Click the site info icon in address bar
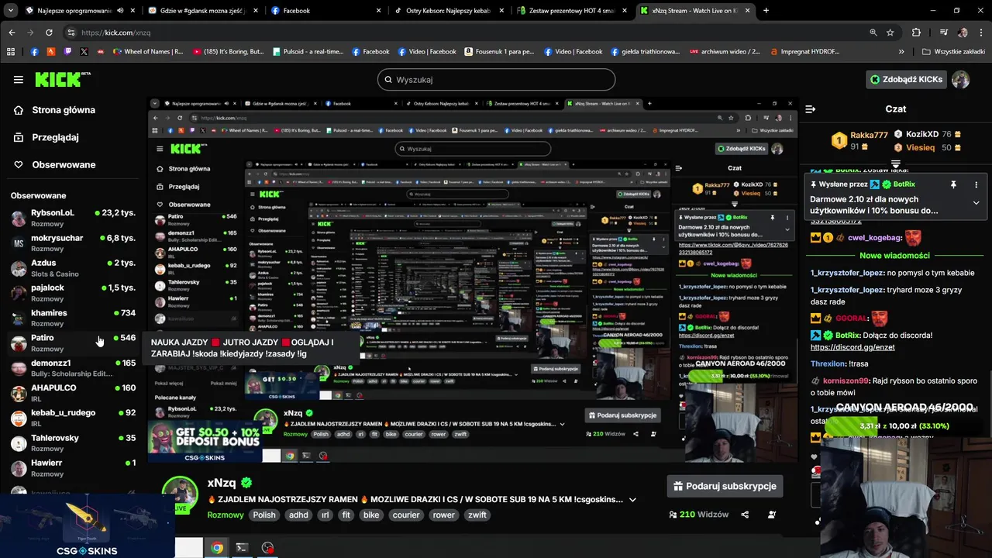This screenshot has width=992, height=558. tap(71, 33)
